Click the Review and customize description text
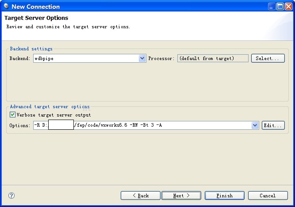 68,27
